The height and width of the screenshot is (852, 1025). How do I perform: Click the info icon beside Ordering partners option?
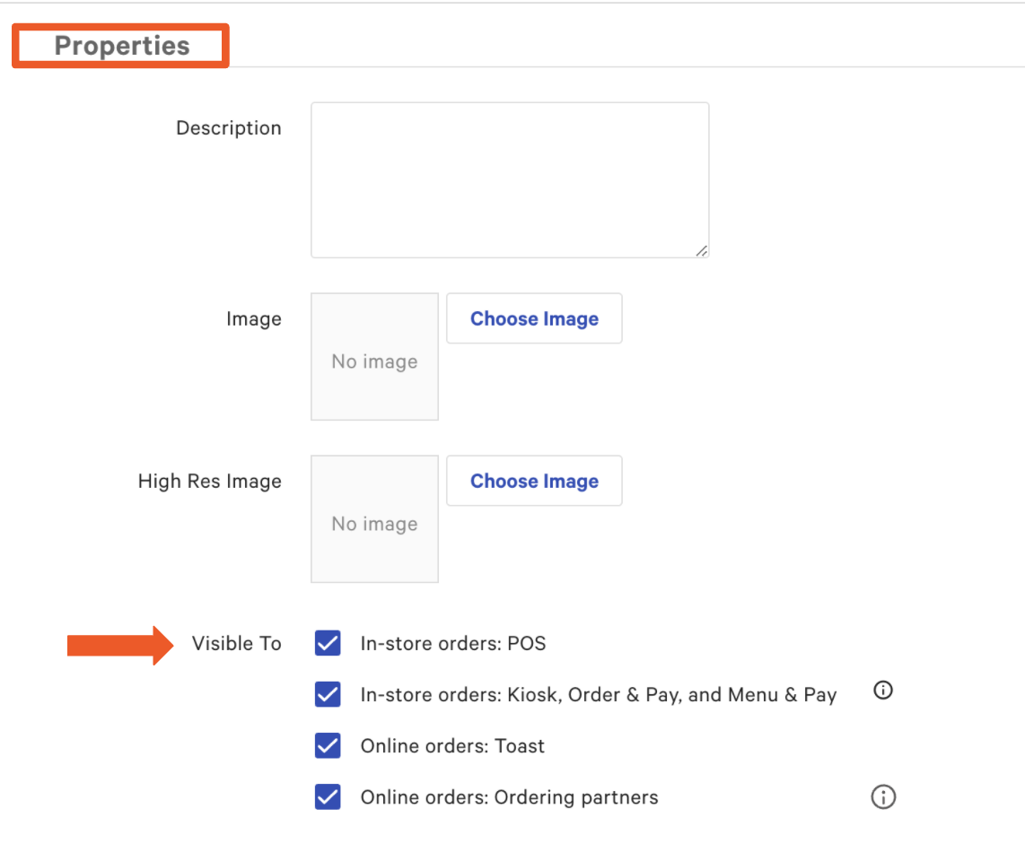tap(882, 796)
